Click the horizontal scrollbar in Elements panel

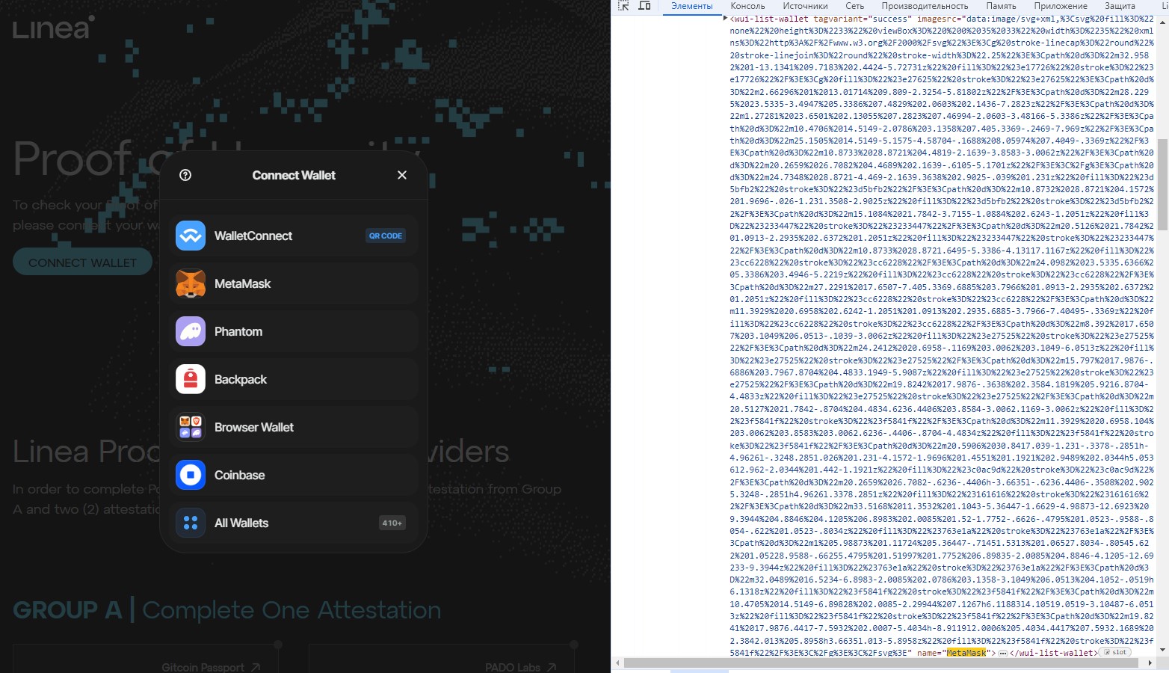point(881,663)
